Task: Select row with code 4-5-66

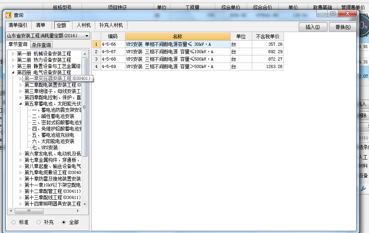Action: [x=188, y=44]
